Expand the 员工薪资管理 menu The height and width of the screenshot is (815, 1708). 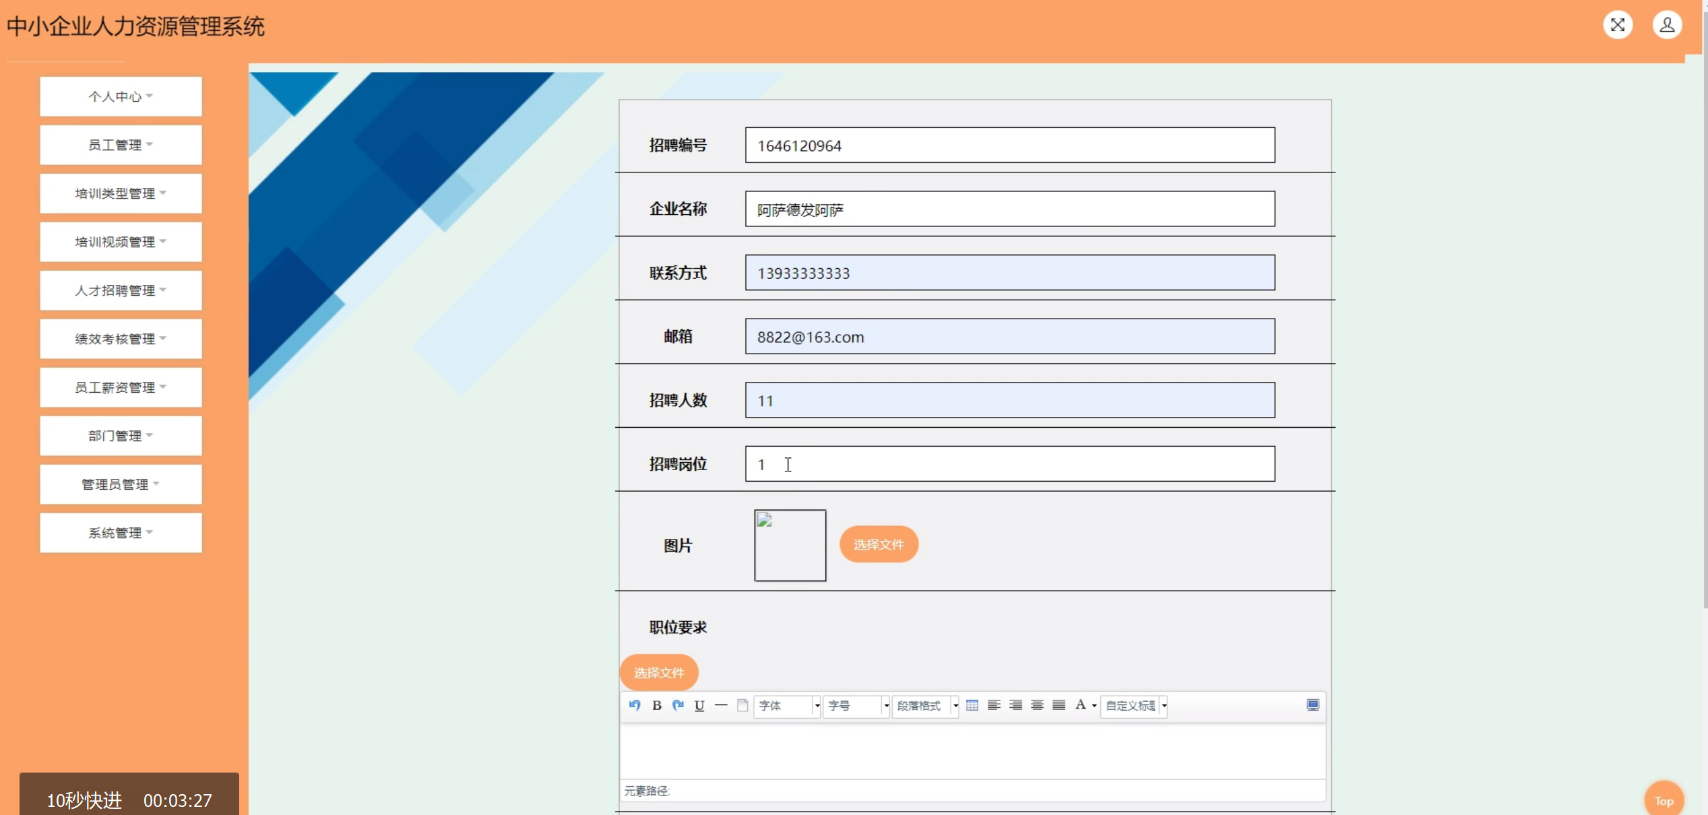point(121,387)
